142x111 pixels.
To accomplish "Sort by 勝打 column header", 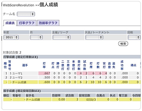I will (x=58, y=65).
